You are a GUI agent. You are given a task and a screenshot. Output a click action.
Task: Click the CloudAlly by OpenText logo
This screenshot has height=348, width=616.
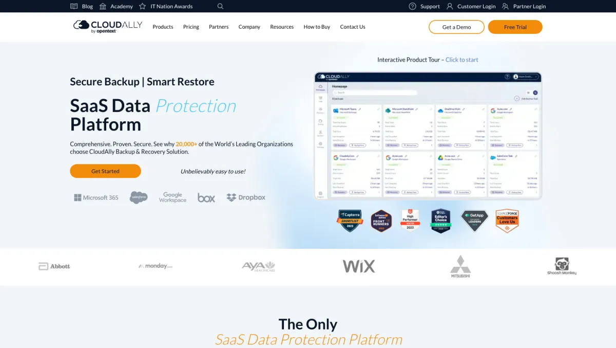[x=108, y=27]
